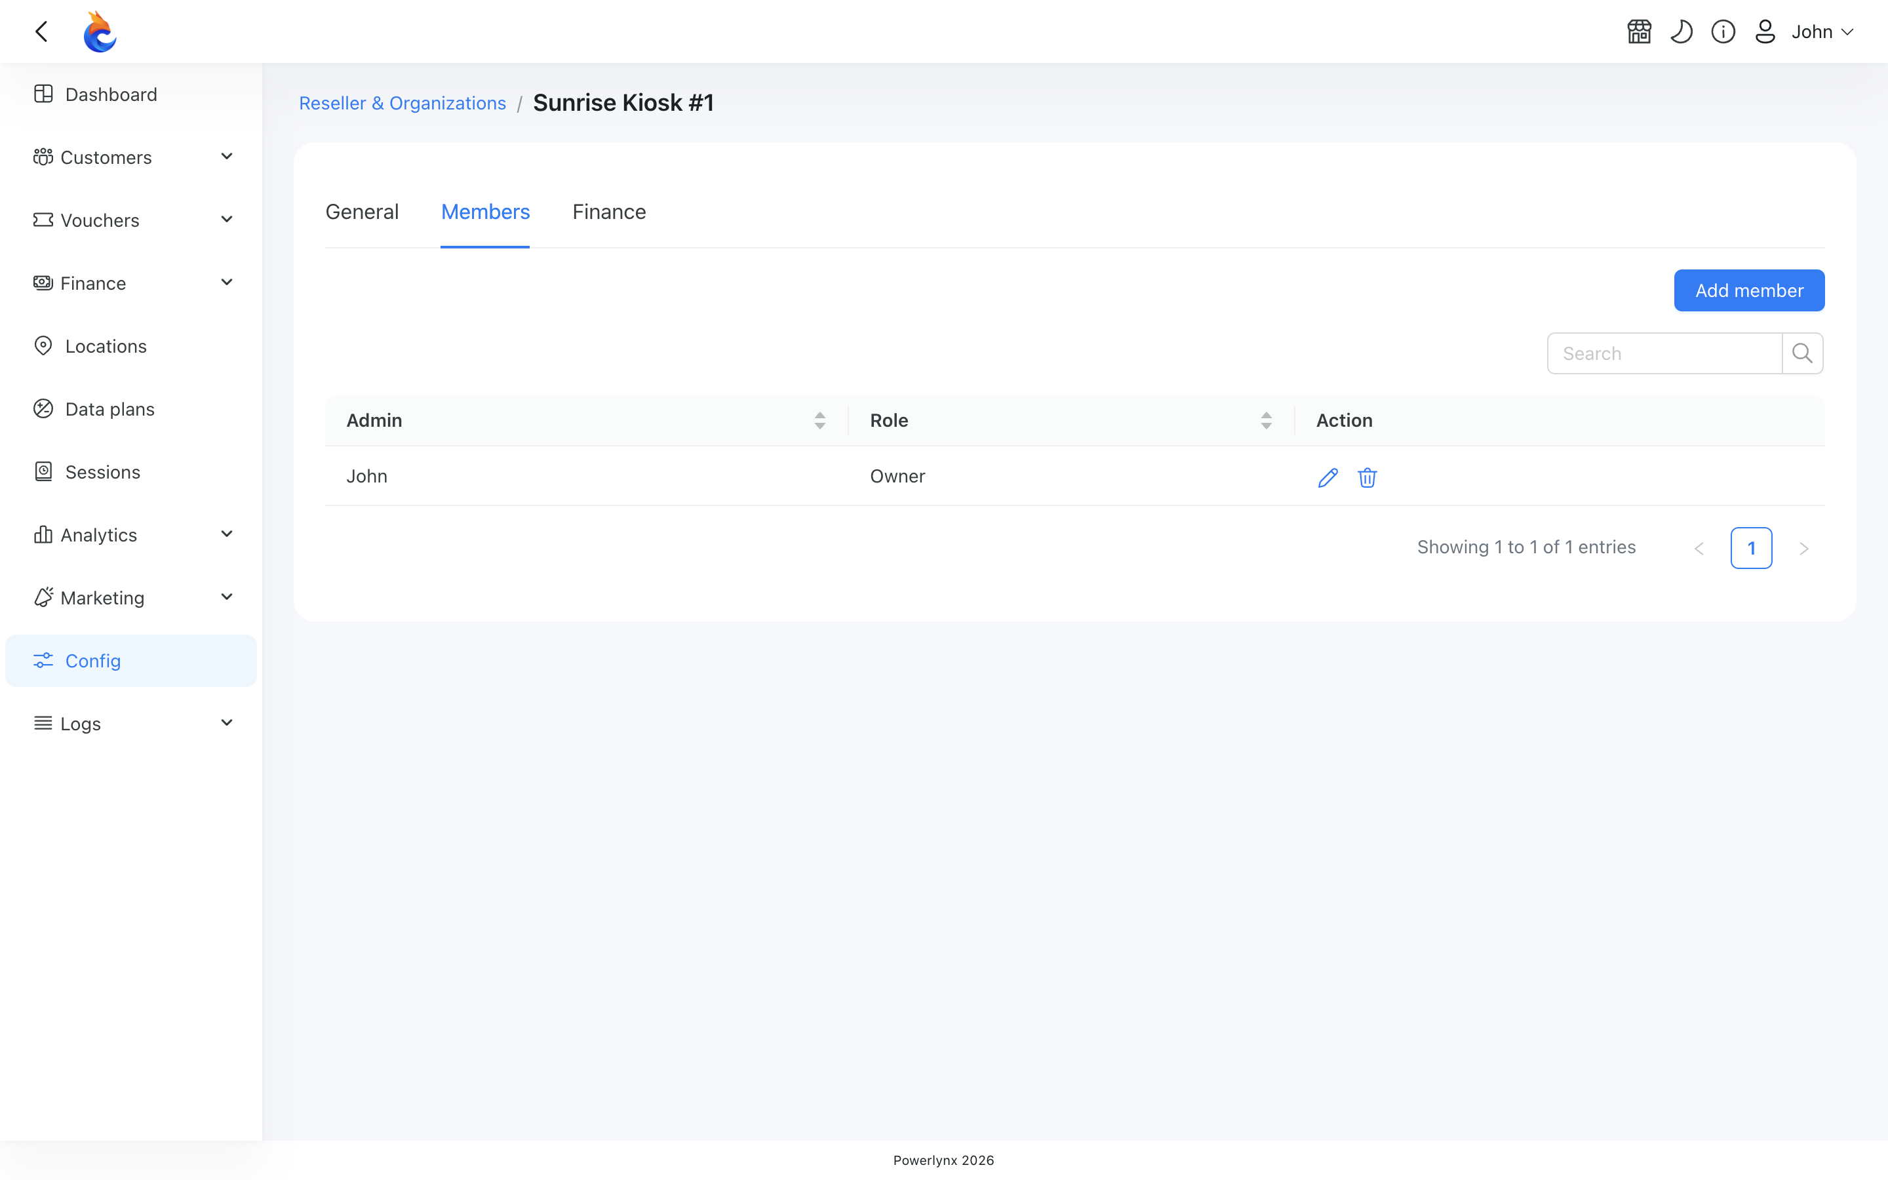The image size is (1888, 1180).
Task: Select the Members tab
Action: click(x=485, y=212)
